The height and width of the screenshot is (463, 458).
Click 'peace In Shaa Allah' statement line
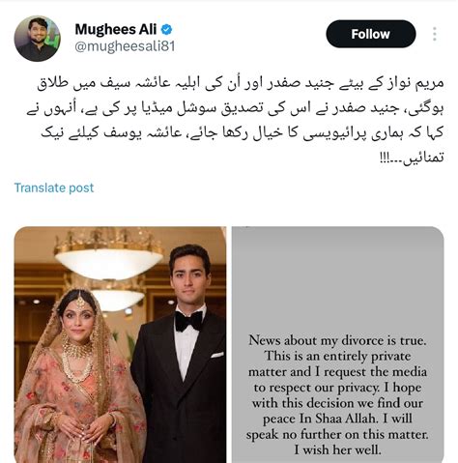[337, 419]
